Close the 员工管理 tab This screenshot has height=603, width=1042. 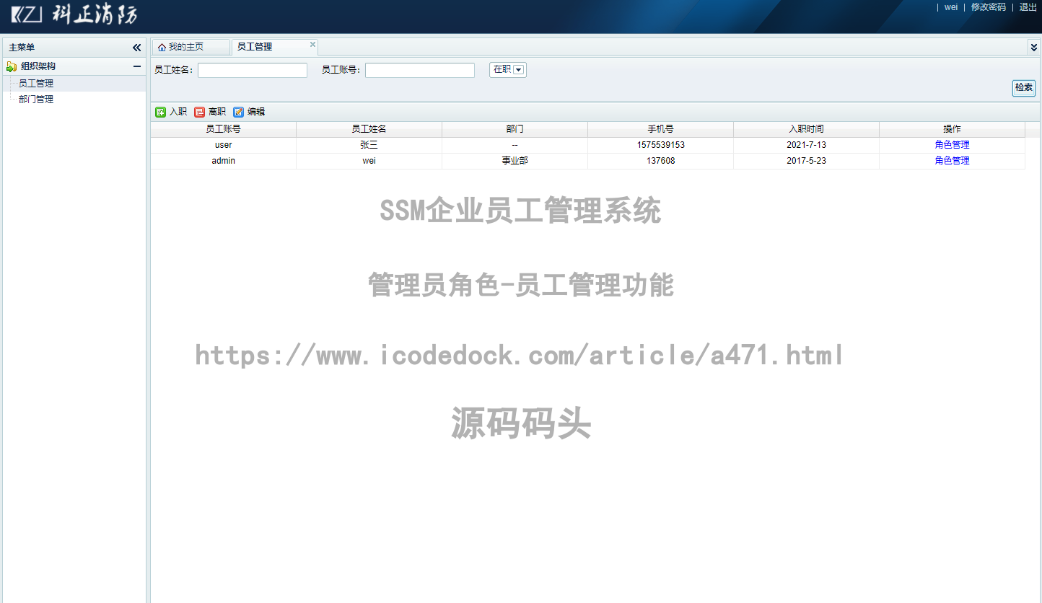click(312, 44)
